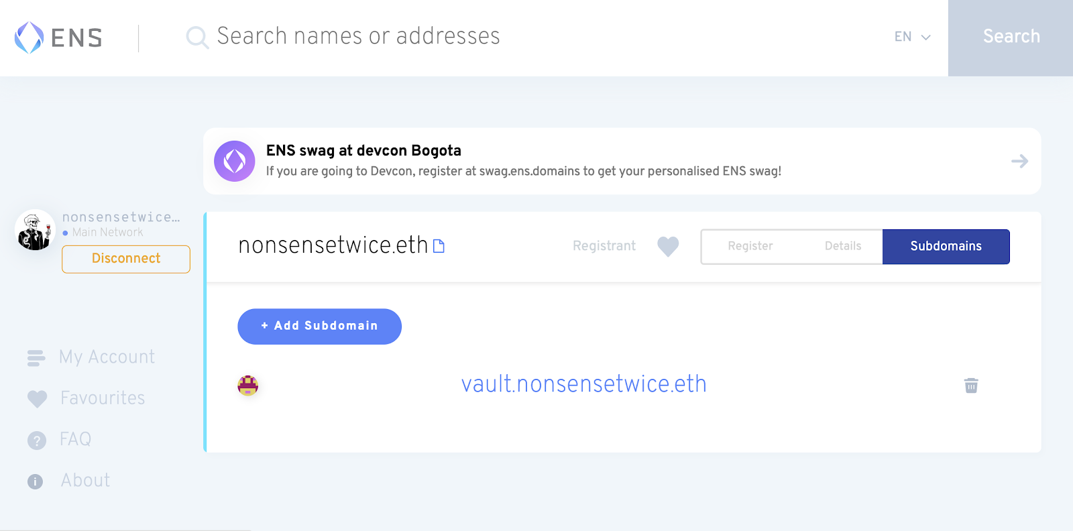Switch to the Register tab
Image resolution: width=1073 pixels, height=531 pixels.
pos(750,246)
